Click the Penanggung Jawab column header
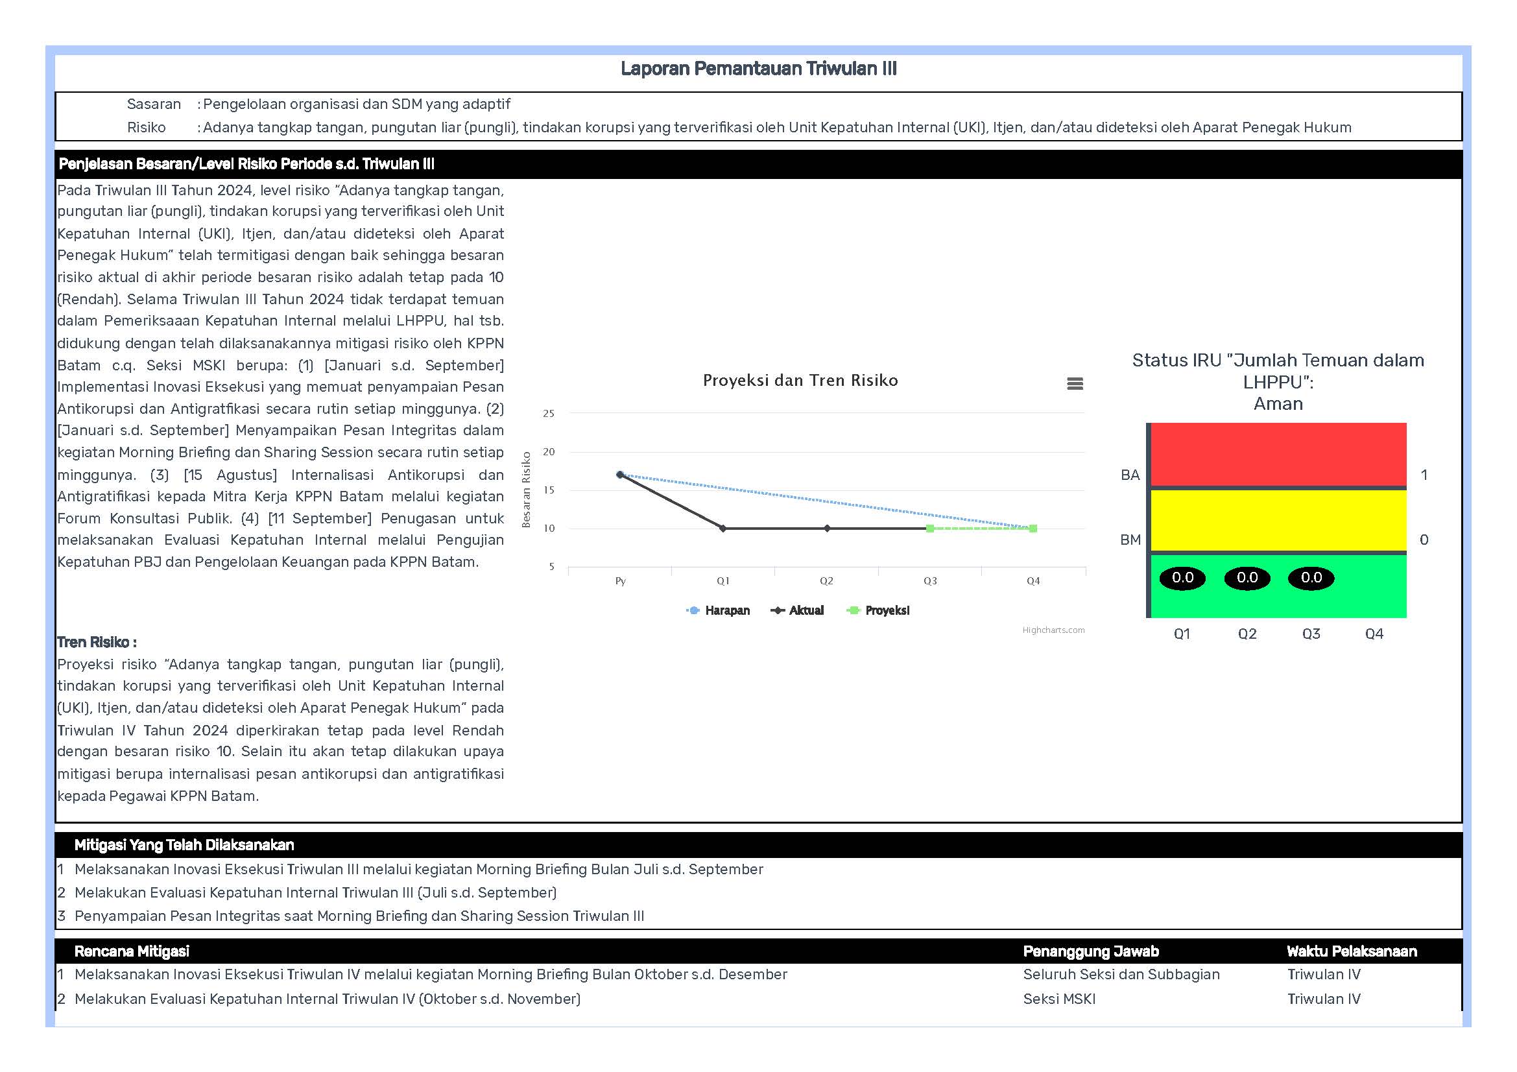Viewport: 1517px width, 1072px height. click(x=1091, y=951)
